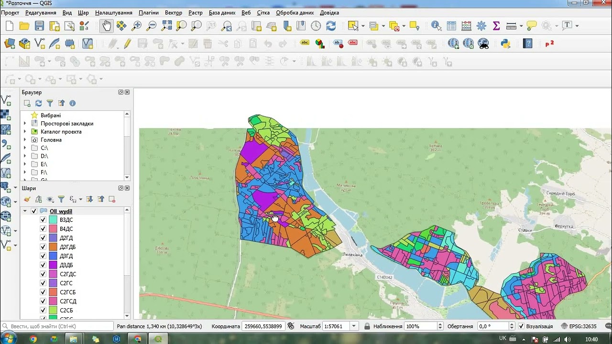This screenshot has width=612, height=344.
Task: Focus the Координата coordinate field
Action: point(263,326)
